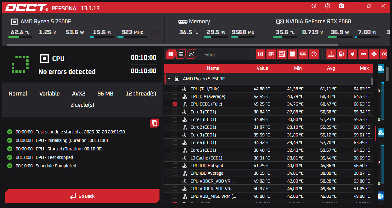Click the 'Test schedule started at 2025-02-20 20:01:30' entry
This screenshot has height=208, width=392.
tap(80, 132)
